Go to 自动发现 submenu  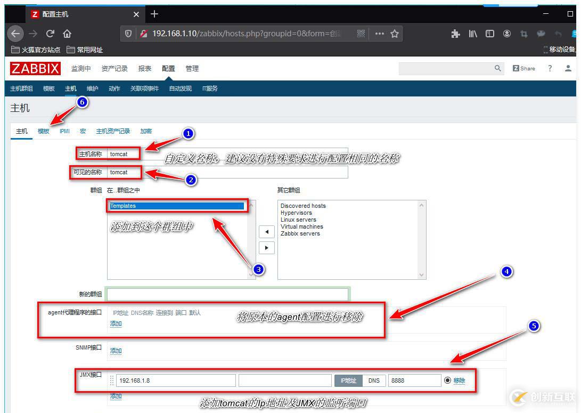[181, 88]
